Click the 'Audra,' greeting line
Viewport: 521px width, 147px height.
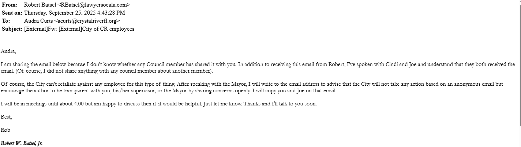pyautogui.click(x=8, y=51)
